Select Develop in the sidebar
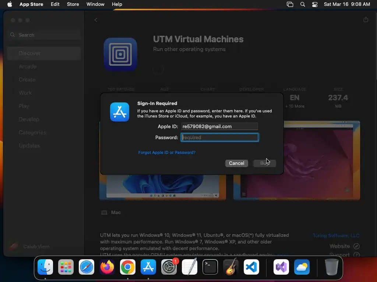 coord(44,119)
